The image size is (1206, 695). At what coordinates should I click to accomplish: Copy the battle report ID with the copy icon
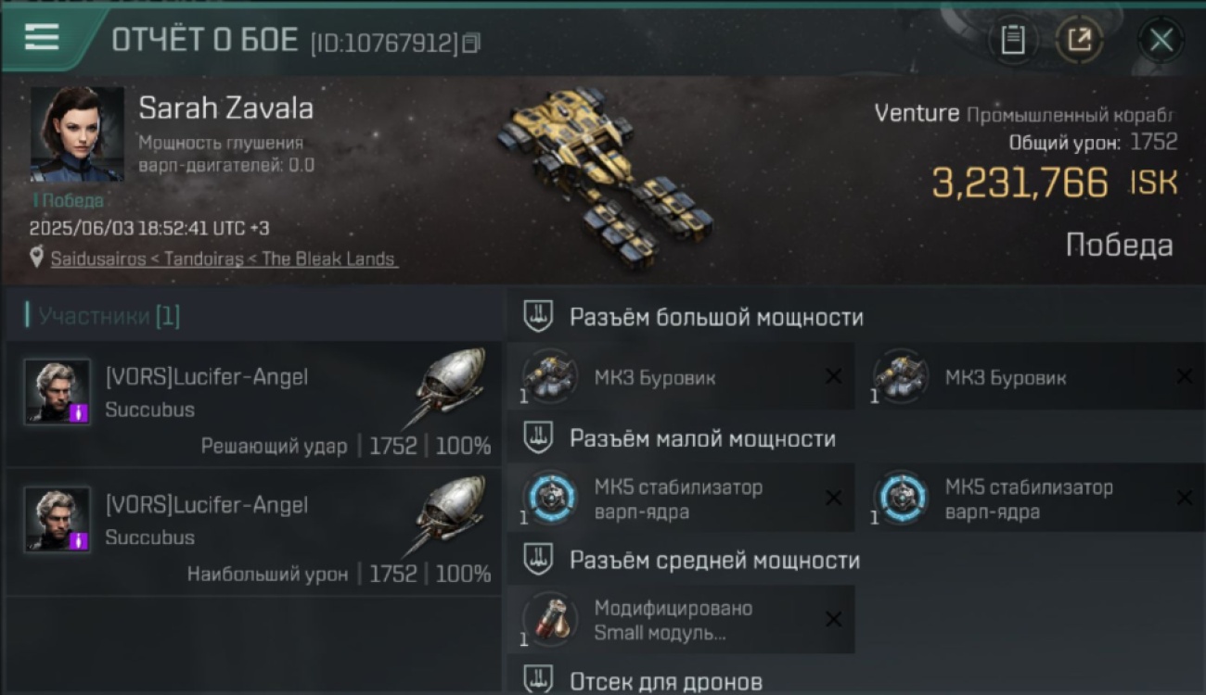(x=471, y=43)
